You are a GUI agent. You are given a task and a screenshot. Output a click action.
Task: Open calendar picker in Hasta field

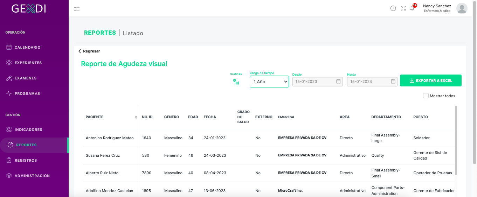pyautogui.click(x=393, y=82)
